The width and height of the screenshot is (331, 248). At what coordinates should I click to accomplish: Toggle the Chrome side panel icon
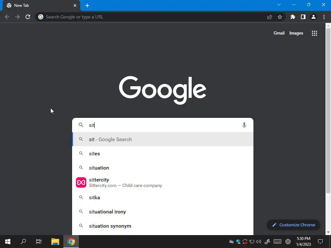(x=303, y=17)
